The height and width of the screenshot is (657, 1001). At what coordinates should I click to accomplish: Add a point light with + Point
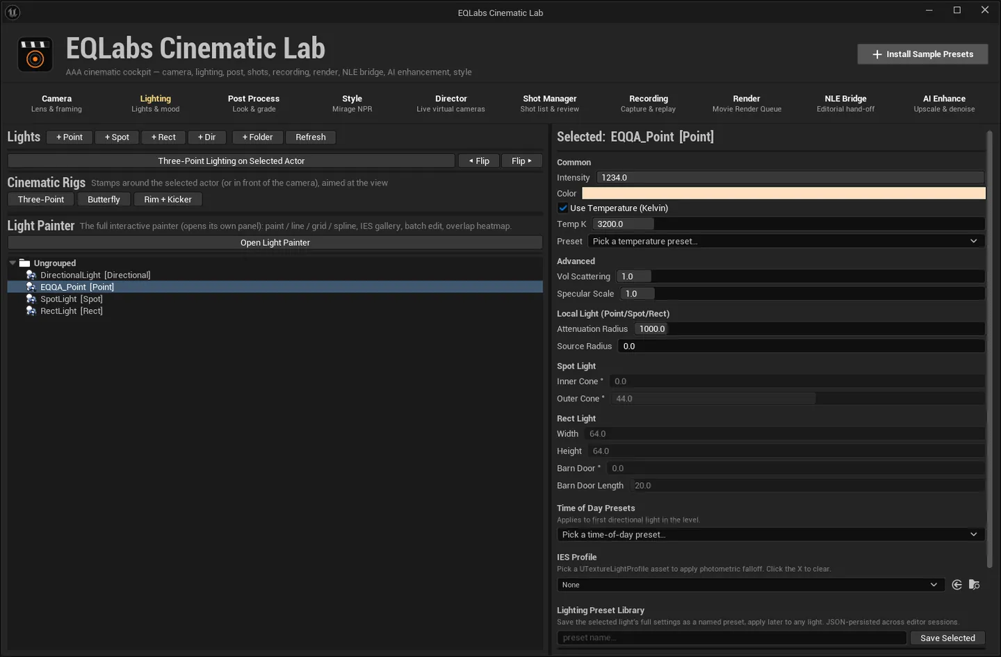[70, 137]
